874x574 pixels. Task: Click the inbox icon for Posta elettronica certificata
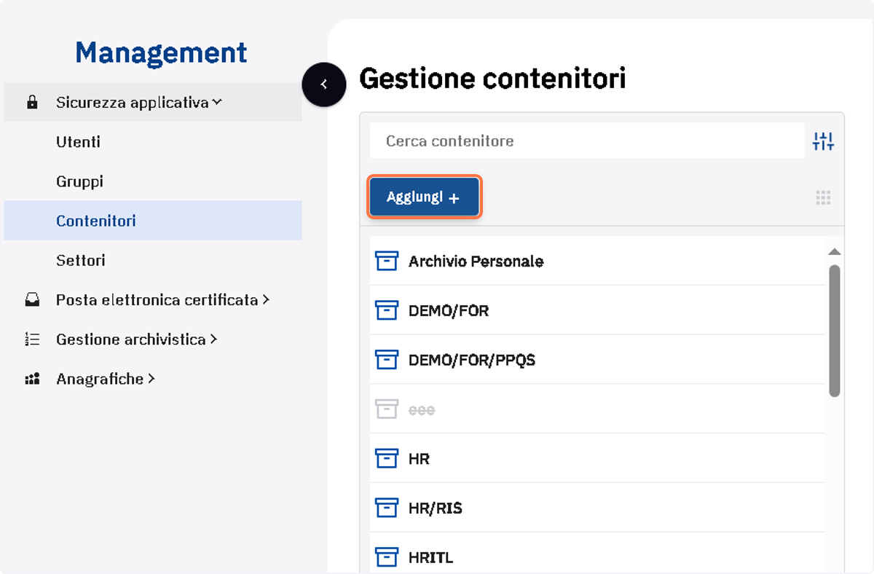32,300
